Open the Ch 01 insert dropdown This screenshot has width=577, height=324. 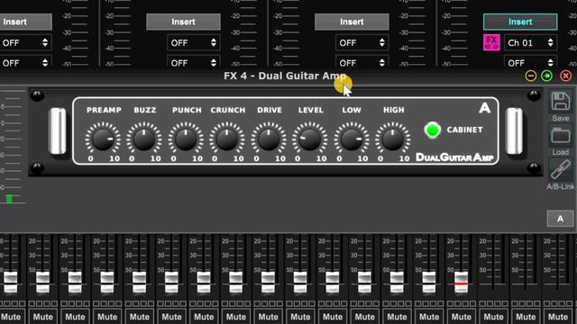(x=530, y=42)
